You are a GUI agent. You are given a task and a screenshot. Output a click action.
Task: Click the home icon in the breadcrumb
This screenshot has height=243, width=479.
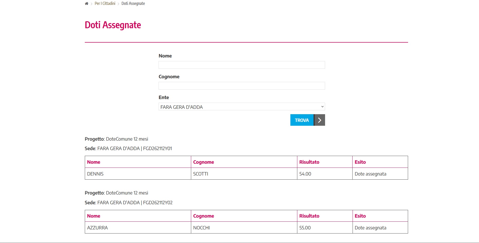point(87,4)
